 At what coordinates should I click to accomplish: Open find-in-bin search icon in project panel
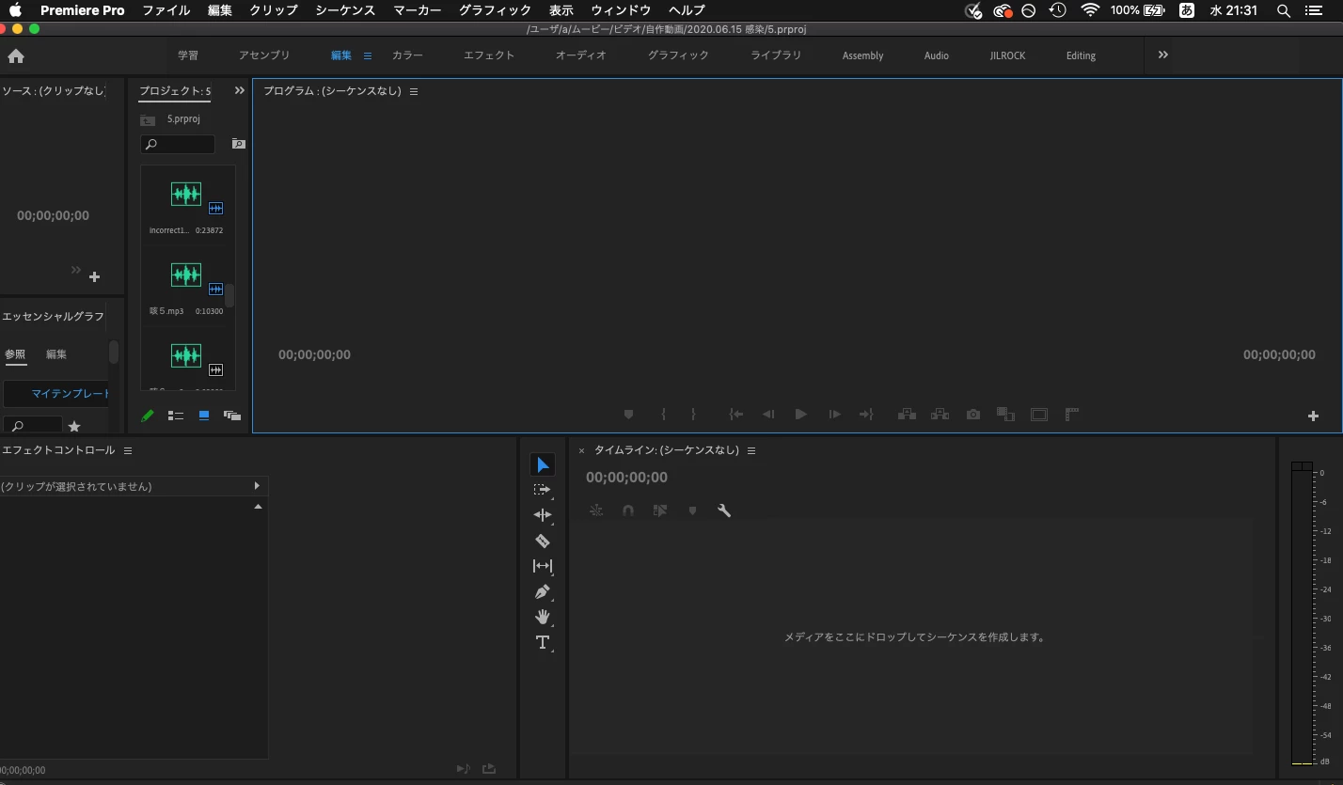[x=239, y=145]
